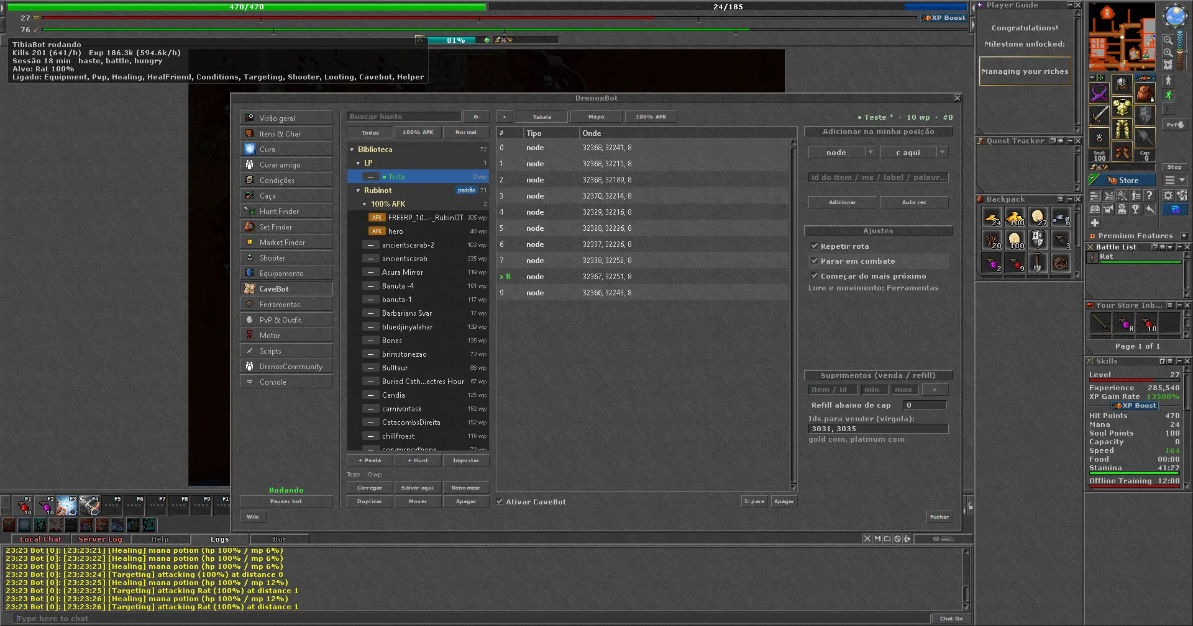The height and width of the screenshot is (626, 1193).
Task: Click the waypoint table vertical scrollbar
Action: [793, 315]
